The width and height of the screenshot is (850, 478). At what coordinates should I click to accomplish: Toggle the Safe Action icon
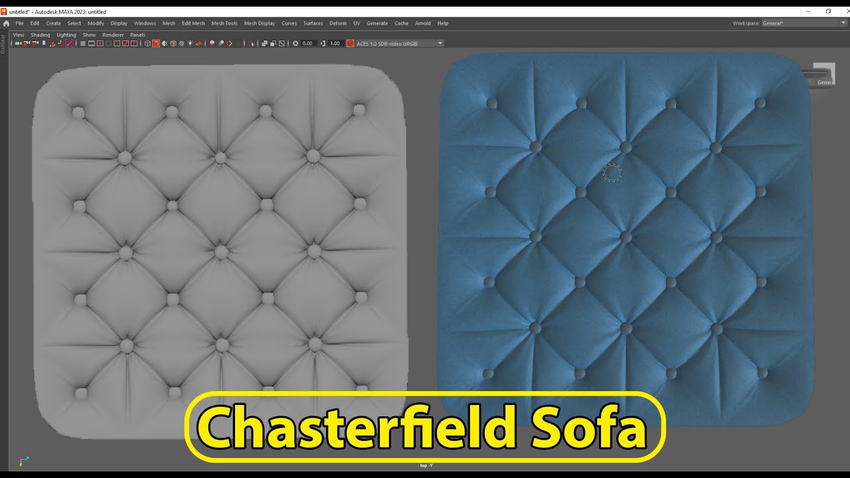coord(126,43)
